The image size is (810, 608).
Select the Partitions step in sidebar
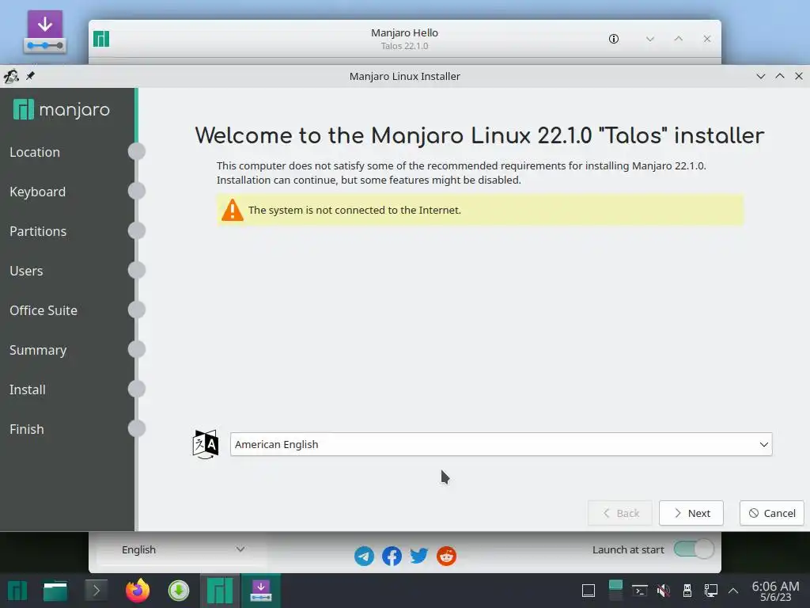pyautogui.click(x=38, y=231)
